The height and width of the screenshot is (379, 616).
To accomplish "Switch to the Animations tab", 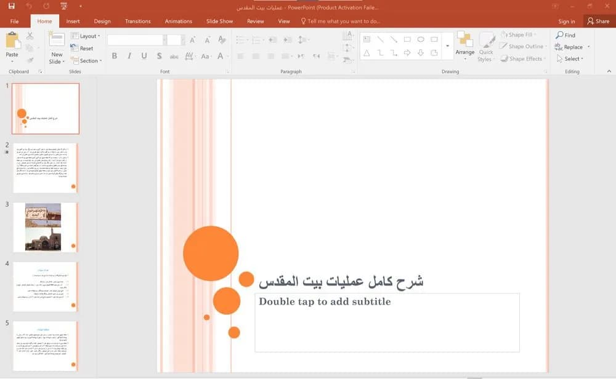I will click(179, 21).
